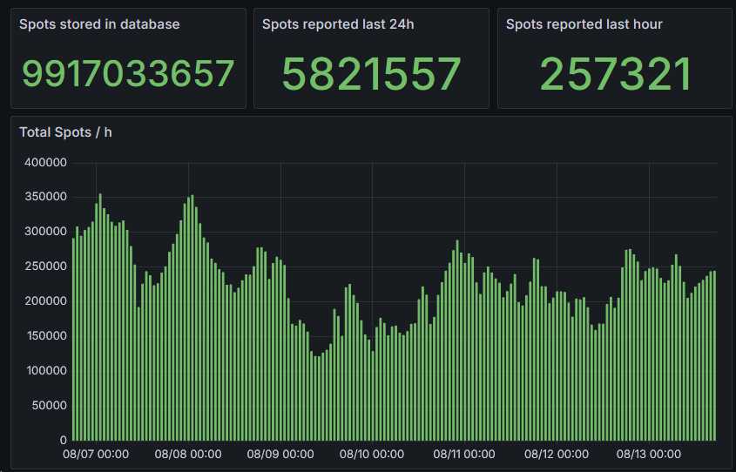This screenshot has height=472, width=736.
Task: Open the 'Total Spots / h' panel title
Action: point(65,132)
